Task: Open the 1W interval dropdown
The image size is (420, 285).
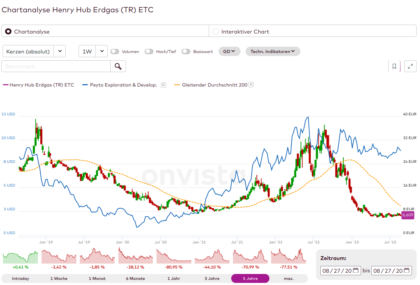Action: click(93, 51)
